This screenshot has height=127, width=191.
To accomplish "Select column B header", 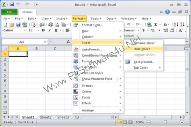I will point(36,49).
